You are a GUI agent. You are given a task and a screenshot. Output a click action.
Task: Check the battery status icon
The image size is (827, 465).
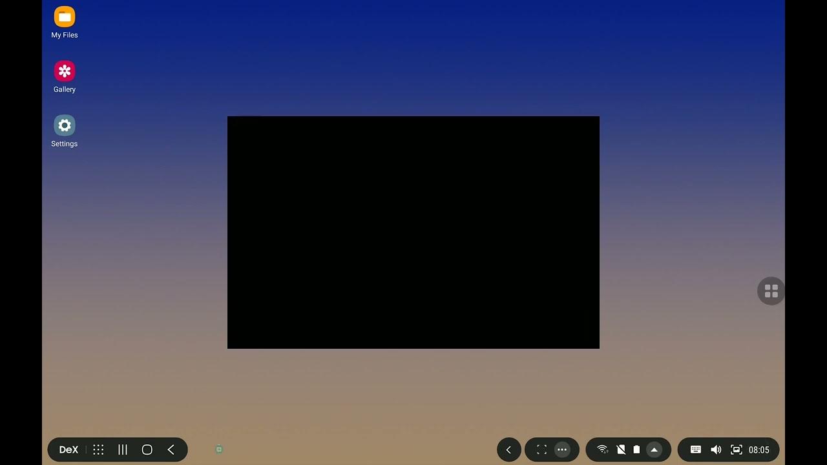pyautogui.click(x=636, y=449)
